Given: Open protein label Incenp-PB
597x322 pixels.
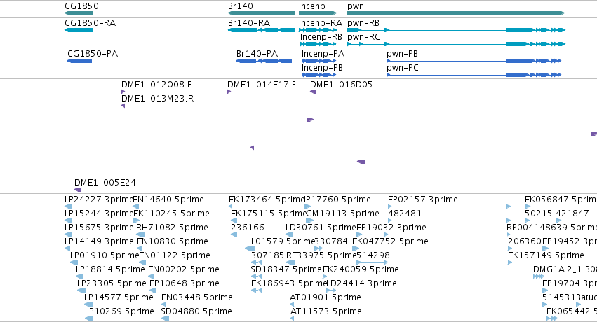Looking at the screenshot, I should pos(322,68).
